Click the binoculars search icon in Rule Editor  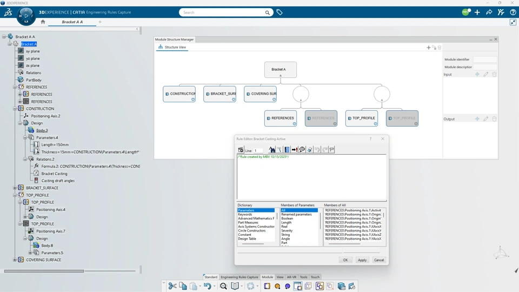click(272, 150)
